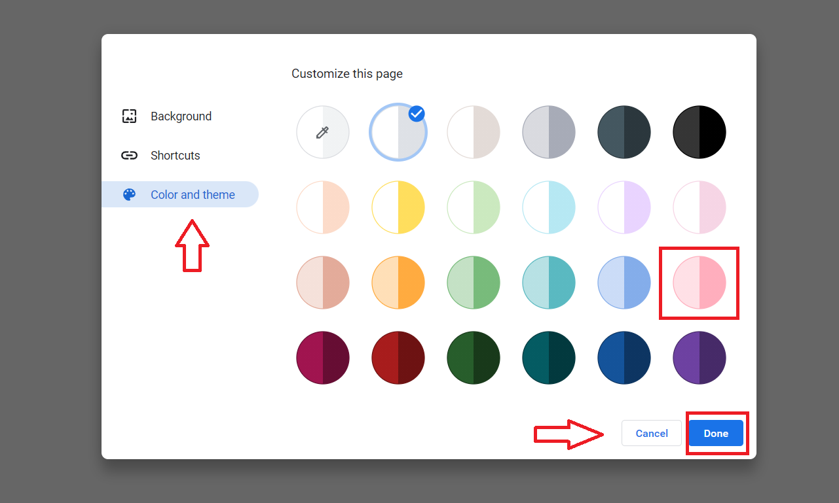The image size is (839, 503).
Task: Select the black theme color swatch
Action: point(699,132)
